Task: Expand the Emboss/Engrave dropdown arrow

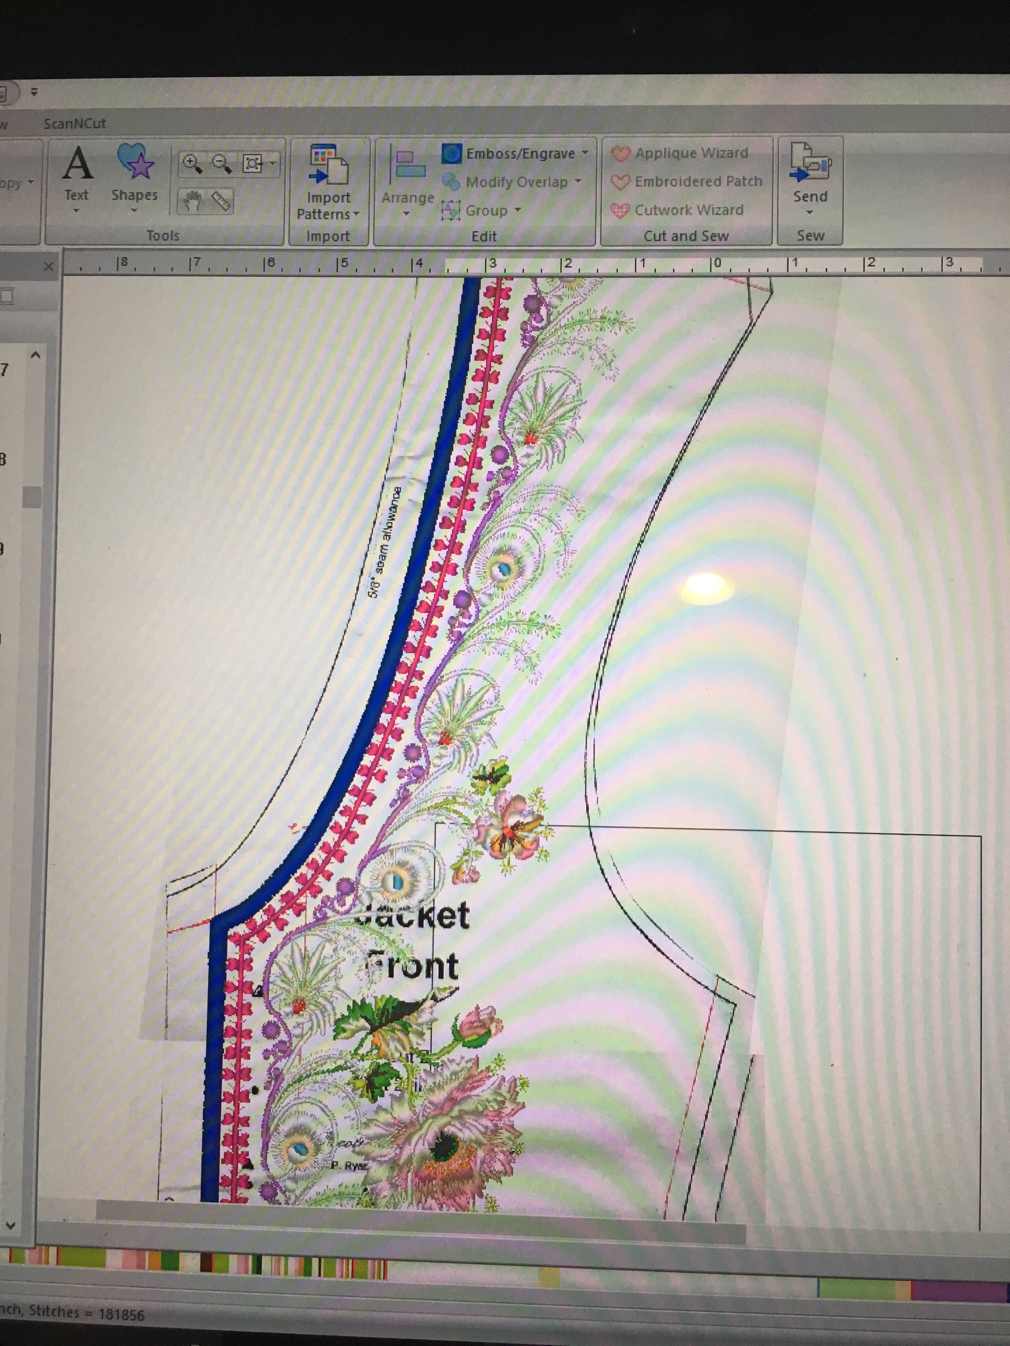Action: point(585,153)
